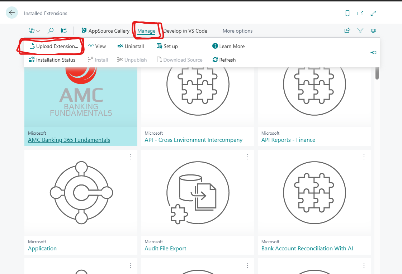Image resolution: width=402 pixels, height=274 pixels.
Task: Select API - Cross Environment Intercompany puzzle thumbnail
Action: [198, 97]
